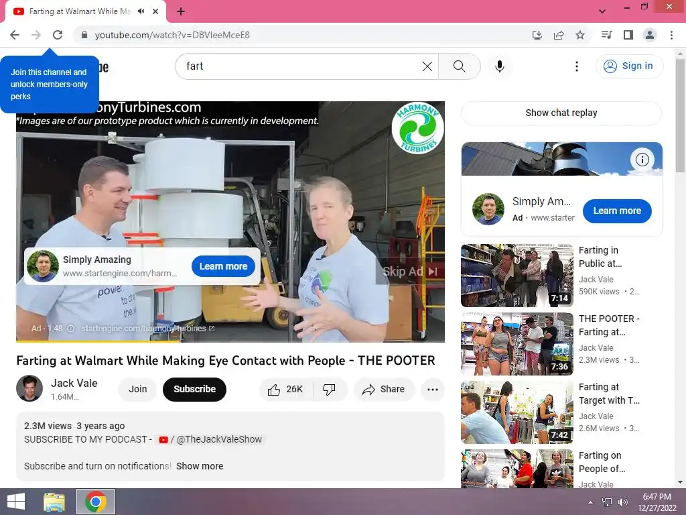Open browser side panel

(x=628, y=35)
